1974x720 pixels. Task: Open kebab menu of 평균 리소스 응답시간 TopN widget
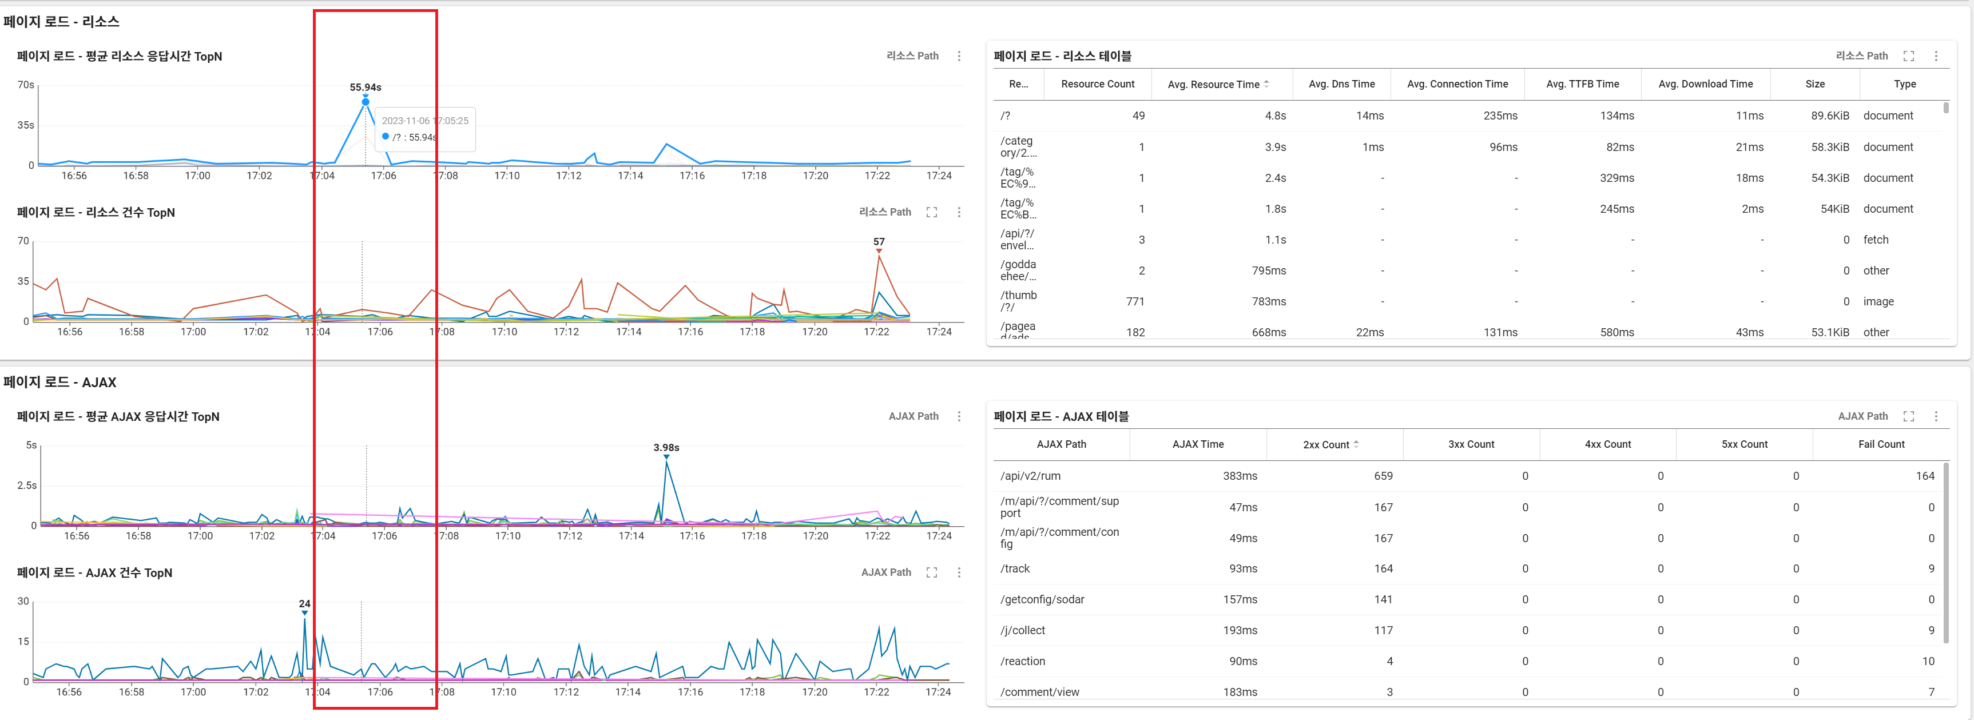point(959,56)
